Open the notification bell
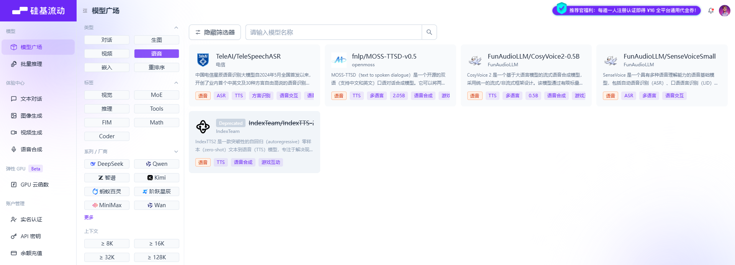This screenshot has width=735, height=265. tap(711, 11)
